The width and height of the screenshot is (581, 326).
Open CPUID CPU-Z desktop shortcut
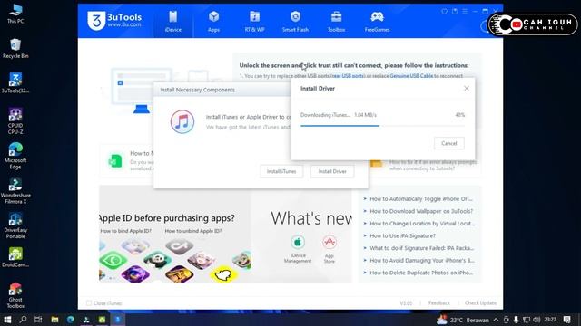pyautogui.click(x=15, y=121)
